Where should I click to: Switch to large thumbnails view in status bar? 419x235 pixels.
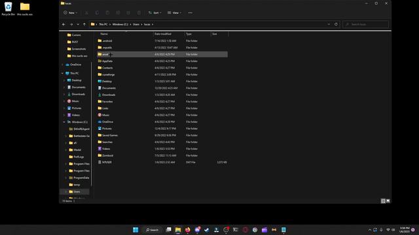[x=388, y=201]
